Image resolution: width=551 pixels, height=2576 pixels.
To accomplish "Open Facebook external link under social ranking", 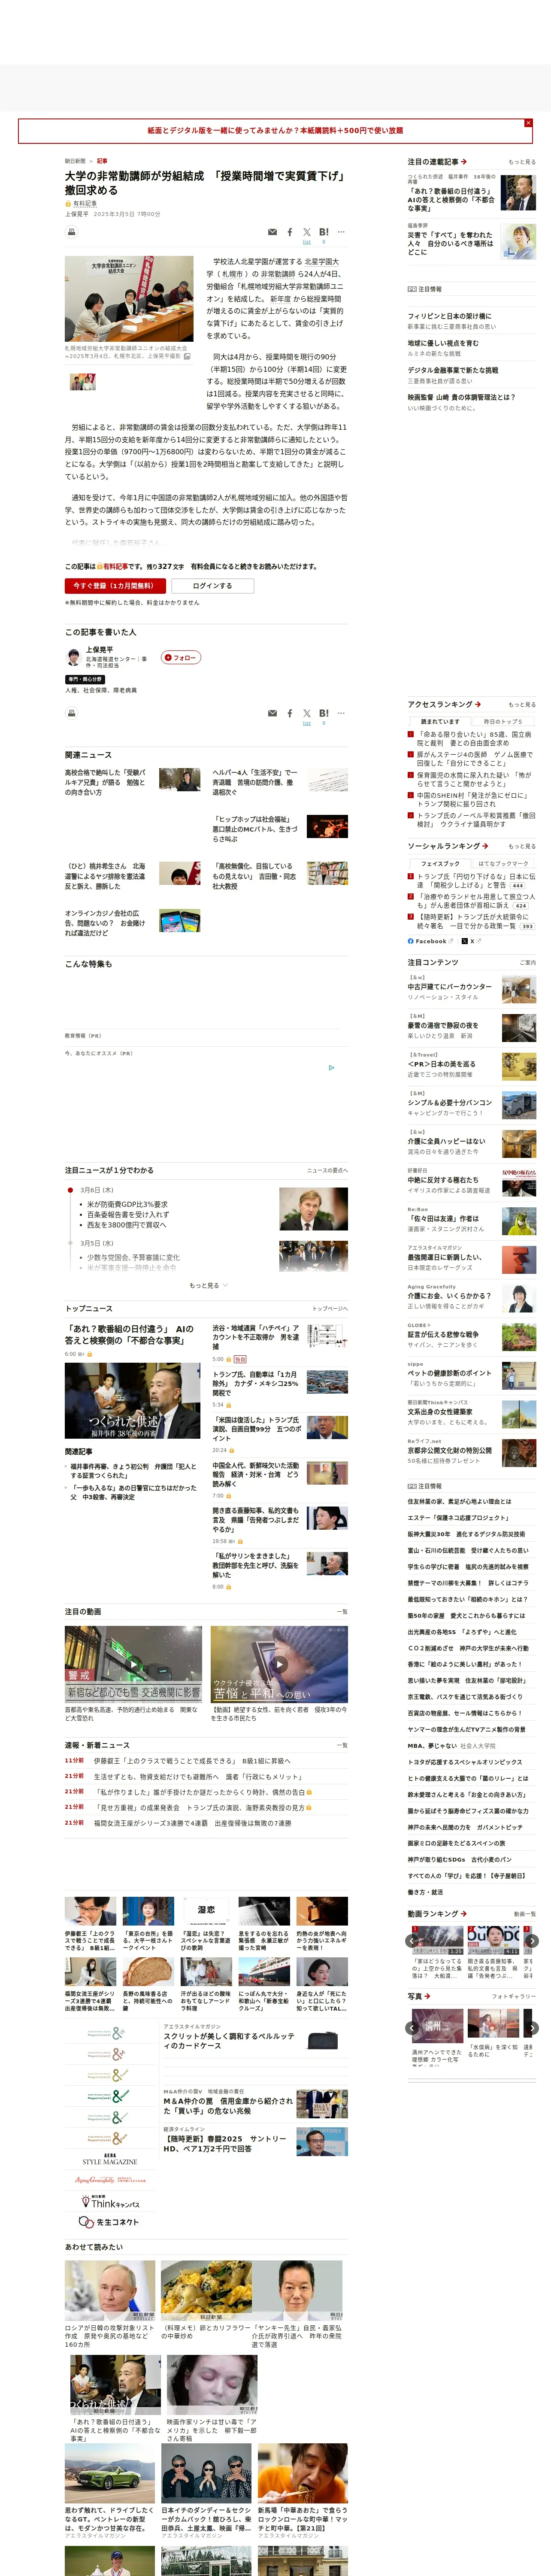I will pos(430,941).
